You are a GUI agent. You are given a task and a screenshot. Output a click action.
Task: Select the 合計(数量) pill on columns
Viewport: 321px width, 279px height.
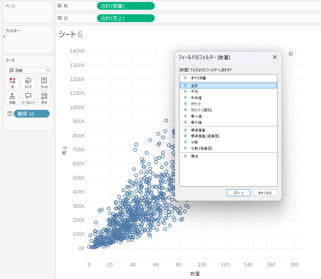(126, 6)
